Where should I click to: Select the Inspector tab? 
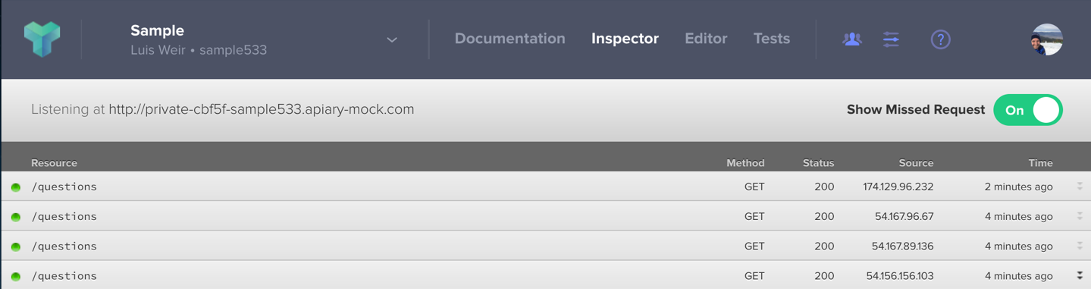coord(625,39)
